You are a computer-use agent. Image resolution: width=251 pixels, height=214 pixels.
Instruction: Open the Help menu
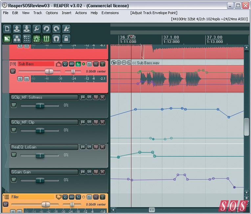[x=94, y=13]
